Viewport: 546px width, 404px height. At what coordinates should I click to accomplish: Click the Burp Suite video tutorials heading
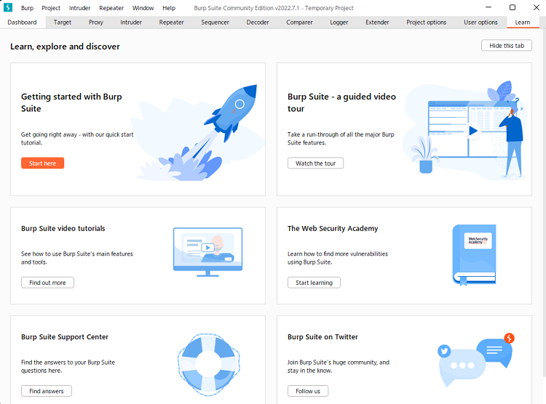click(63, 228)
